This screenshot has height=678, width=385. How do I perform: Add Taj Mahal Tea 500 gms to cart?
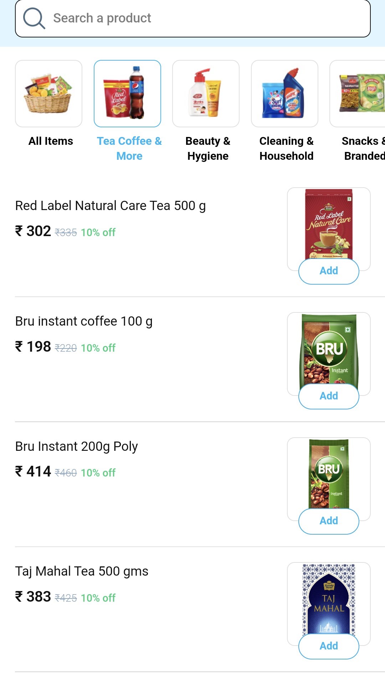tap(329, 646)
